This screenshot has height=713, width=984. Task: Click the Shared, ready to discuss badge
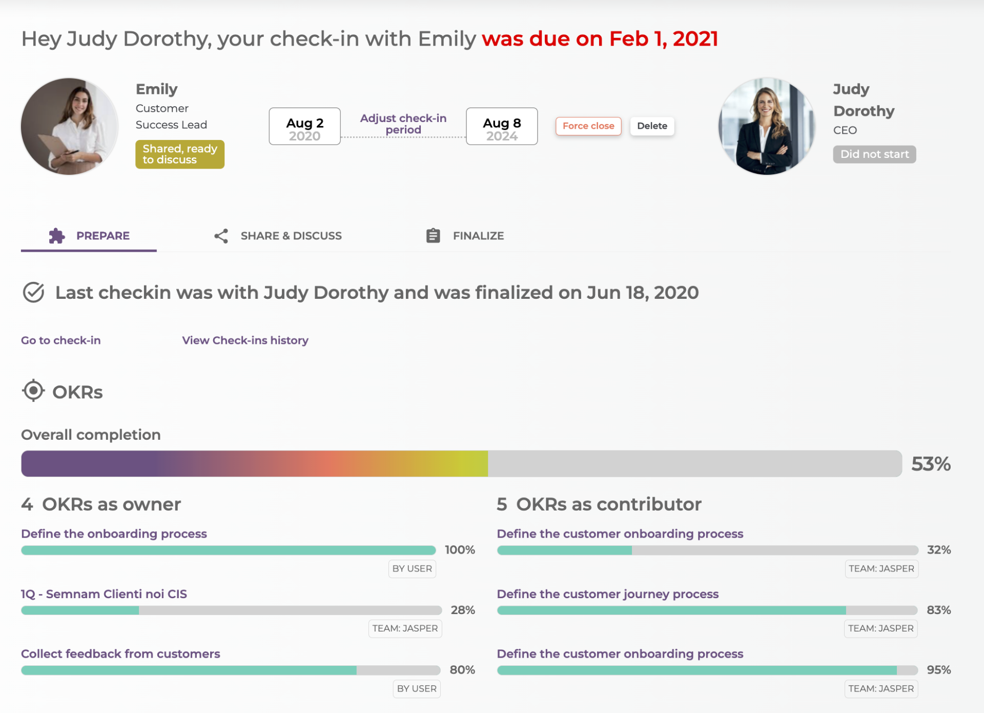[180, 154]
